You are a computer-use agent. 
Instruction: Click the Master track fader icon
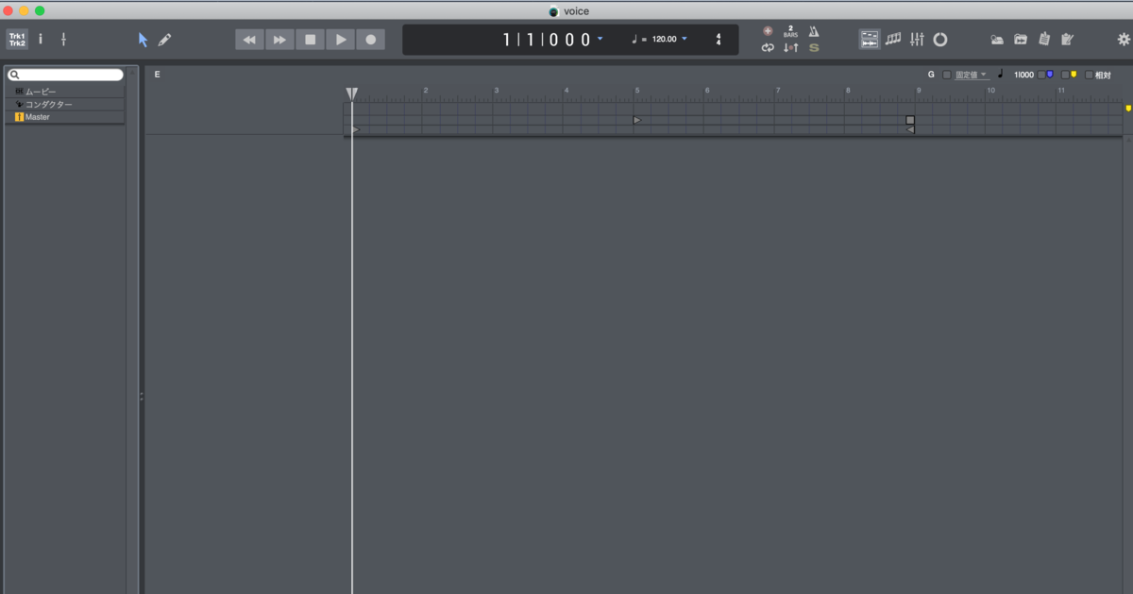coord(19,117)
